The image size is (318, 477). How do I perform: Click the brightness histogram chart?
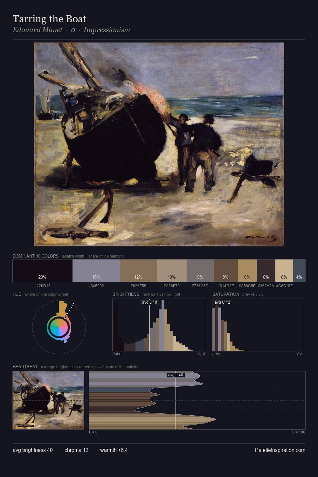click(x=159, y=325)
